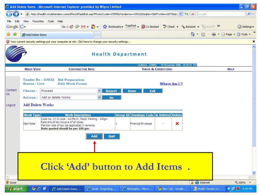Open the address bar dropdown arrow

point(180,14)
